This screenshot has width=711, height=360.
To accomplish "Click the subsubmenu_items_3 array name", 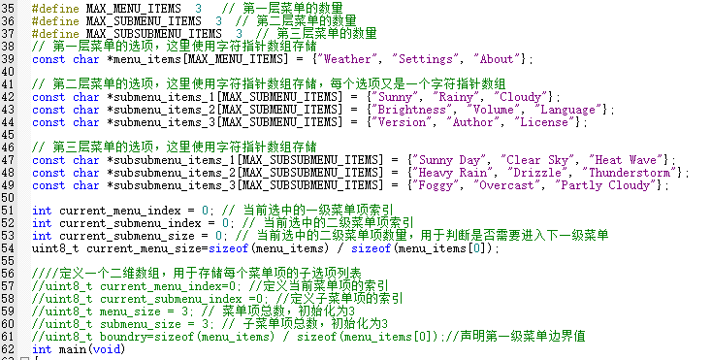I will coord(175,185).
